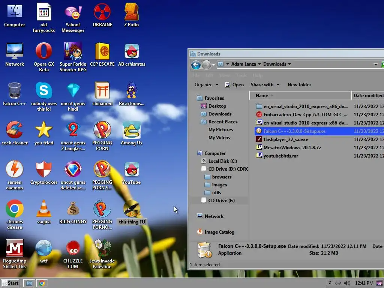Select youtubebirds.rar
This screenshot has height=288, width=384.
pos(319,156)
